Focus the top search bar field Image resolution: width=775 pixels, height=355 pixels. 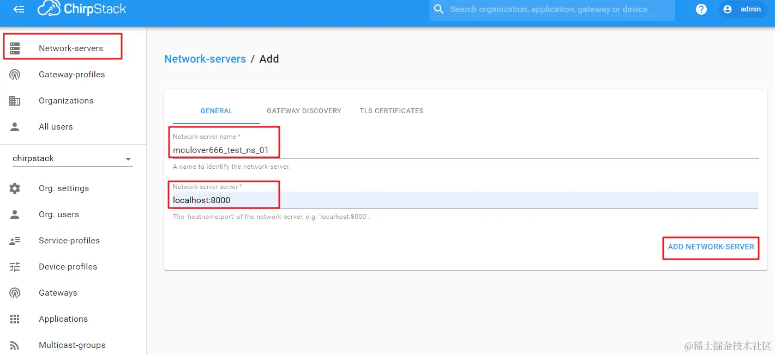[552, 9]
